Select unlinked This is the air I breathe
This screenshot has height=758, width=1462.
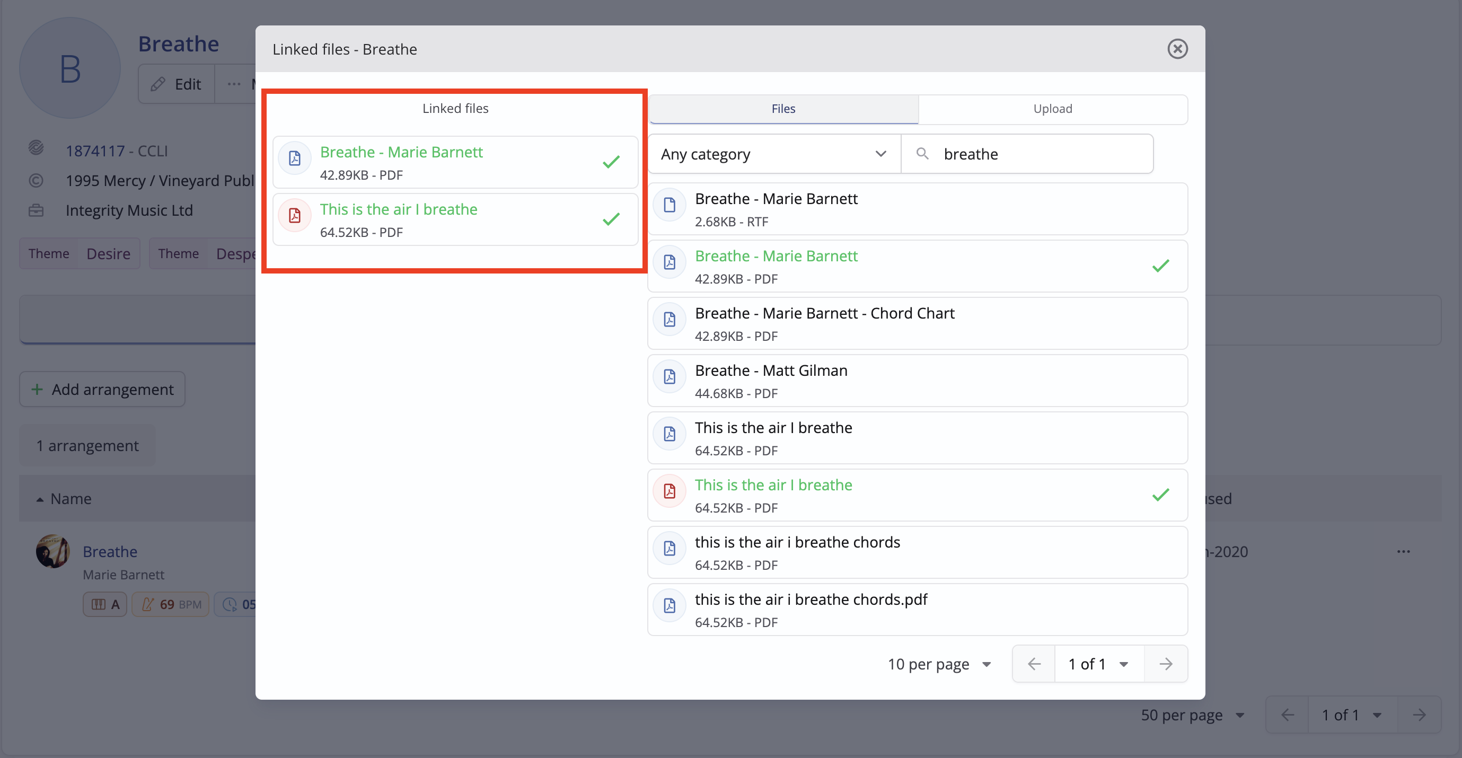[x=917, y=438]
